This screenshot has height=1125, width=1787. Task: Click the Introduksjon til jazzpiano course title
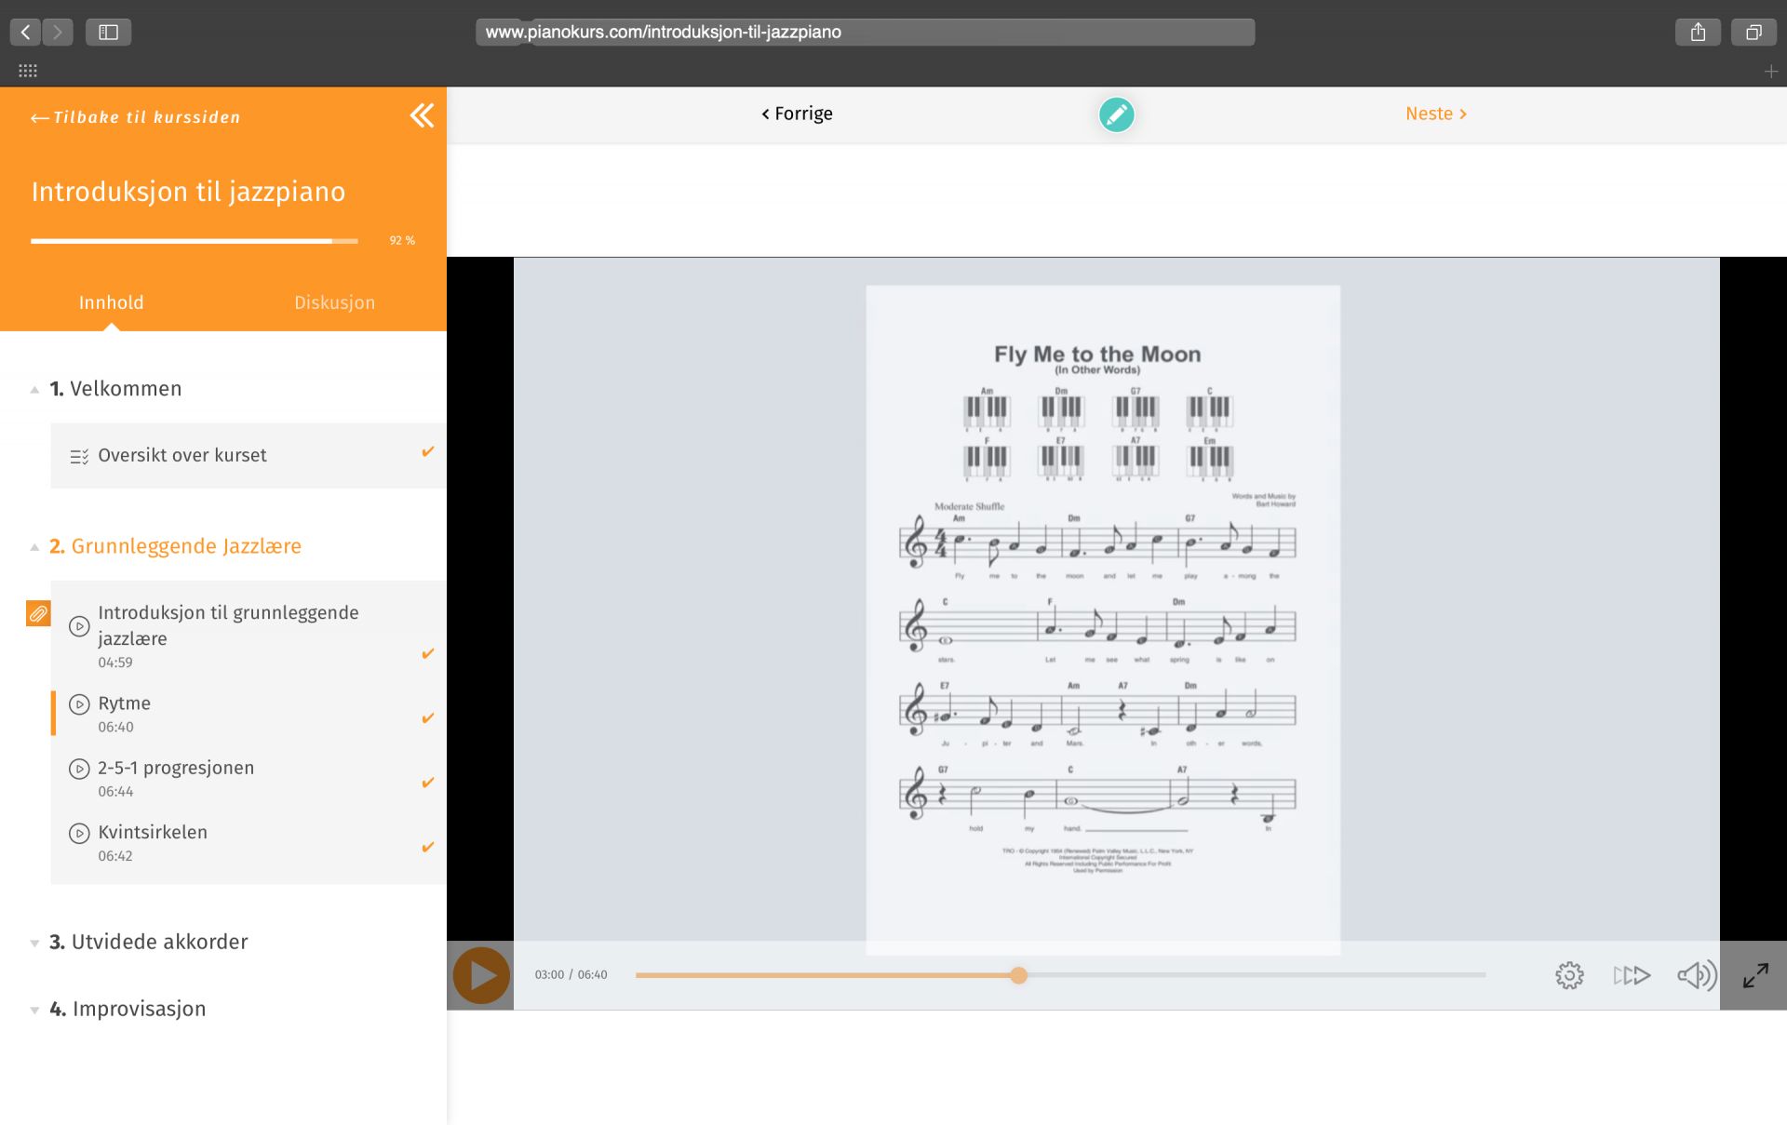click(188, 192)
